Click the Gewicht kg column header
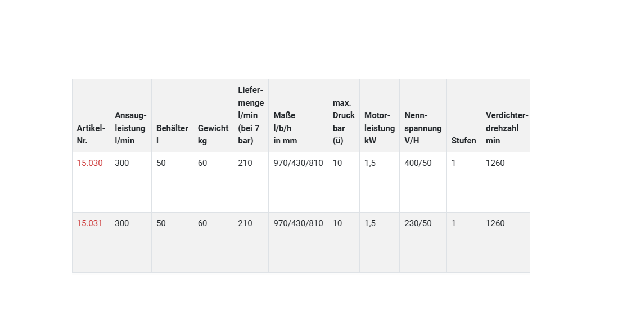The width and height of the screenshot is (627, 328). [x=213, y=134]
